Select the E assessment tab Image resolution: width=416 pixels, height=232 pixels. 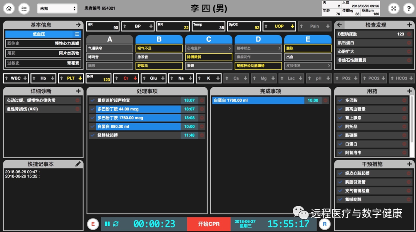308,39
